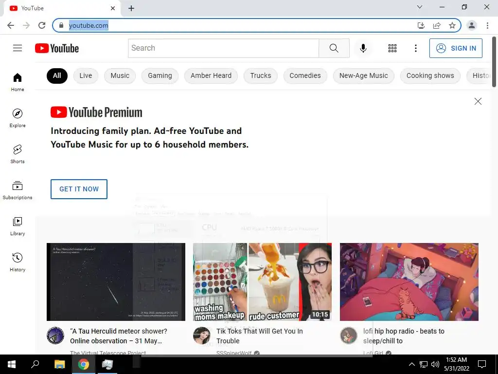
Task: Open Explore in sidebar
Action: coord(18,118)
